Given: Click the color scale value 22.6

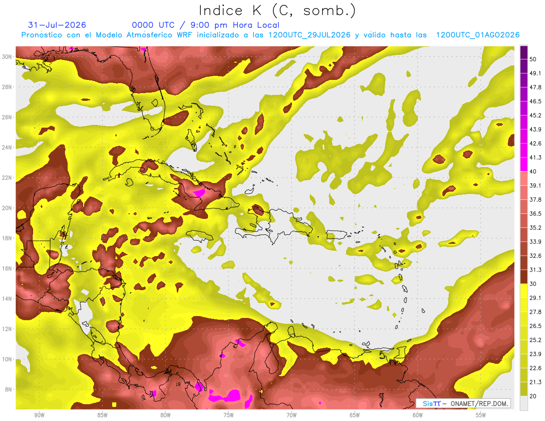Looking at the screenshot, I should tap(535, 368).
